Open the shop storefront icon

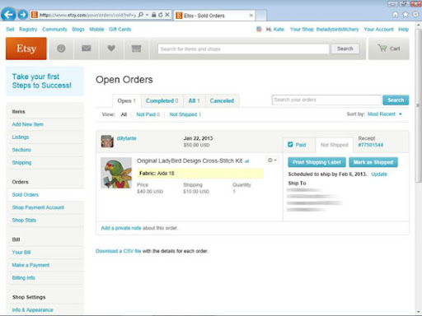(136, 49)
